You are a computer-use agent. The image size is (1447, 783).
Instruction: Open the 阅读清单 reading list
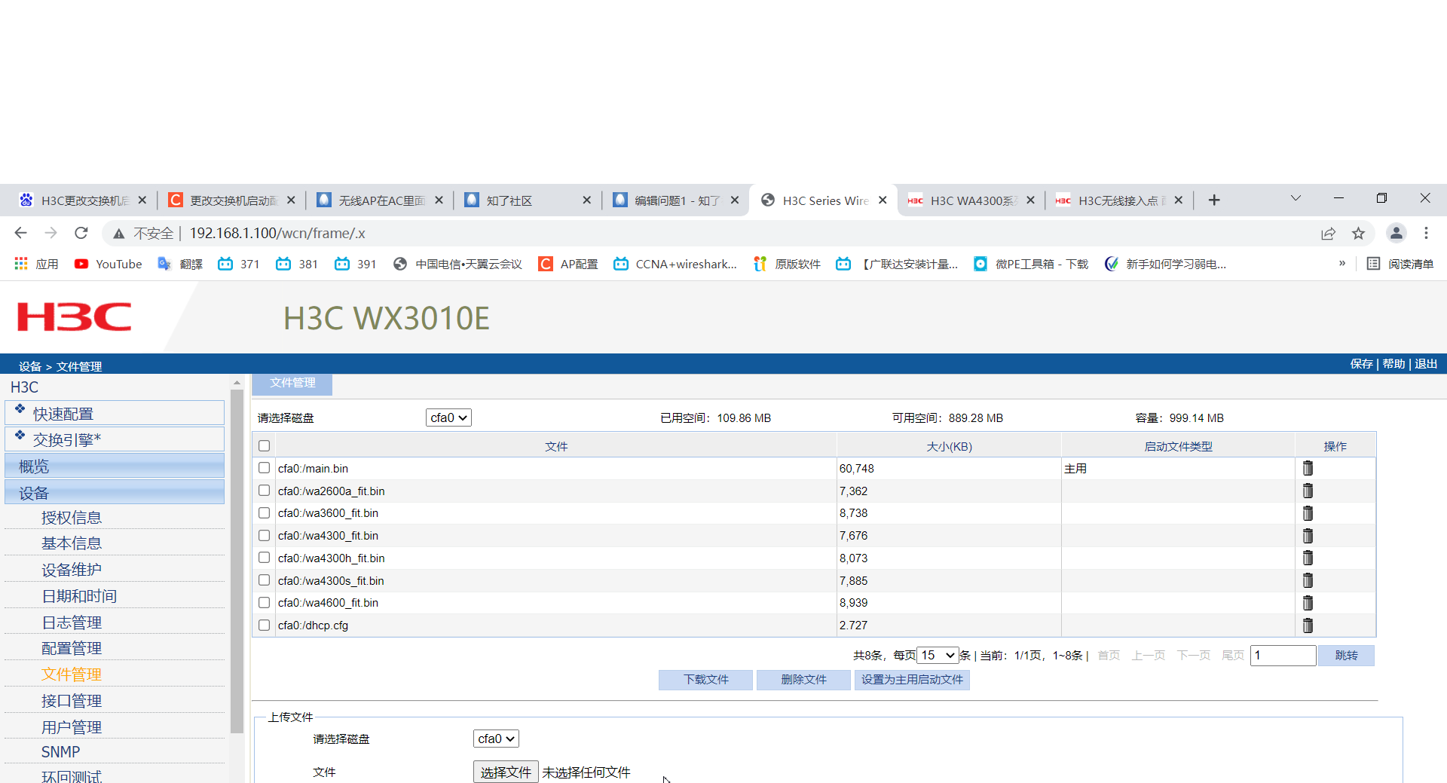(1400, 264)
